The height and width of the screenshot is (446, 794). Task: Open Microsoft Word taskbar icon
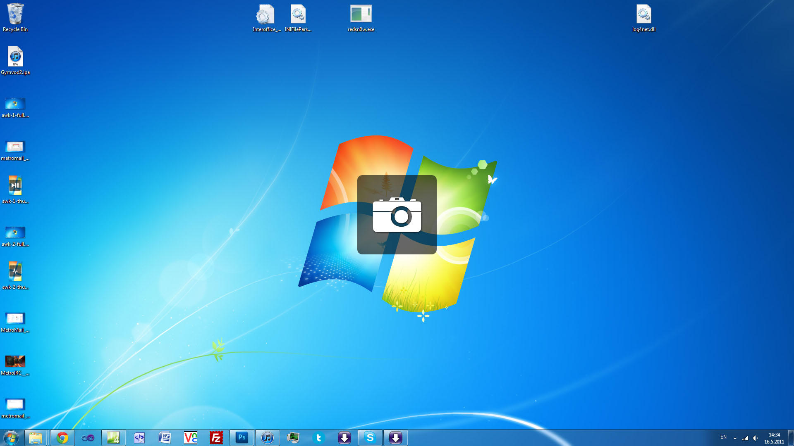click(165, 438)
